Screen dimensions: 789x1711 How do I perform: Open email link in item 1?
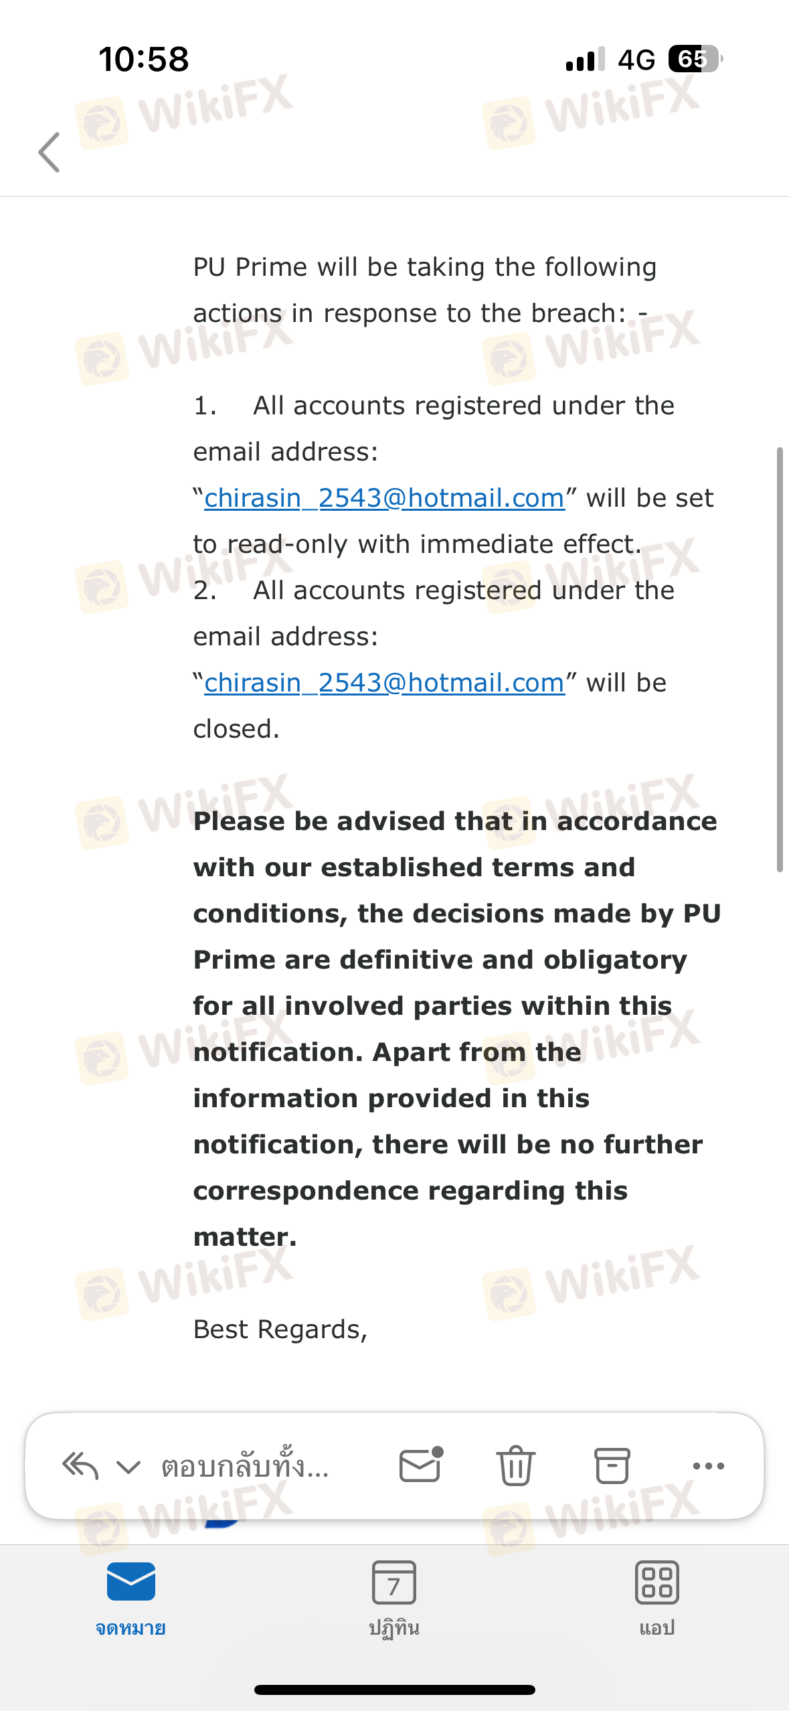tap(384, 498)
